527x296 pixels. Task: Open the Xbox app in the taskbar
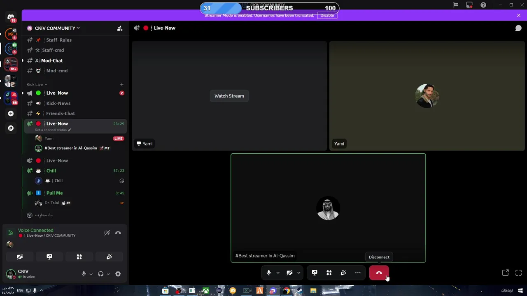(x=205, y=291)
